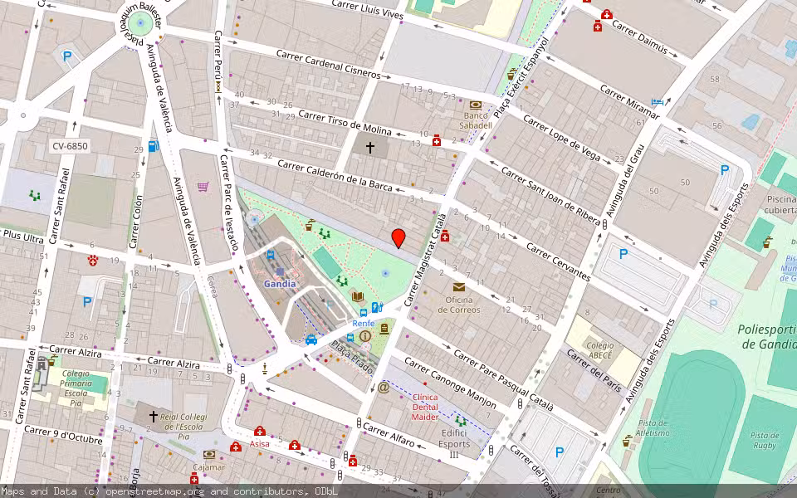Click the church cross near Carrer Tirso de Molina

point(369,146)
